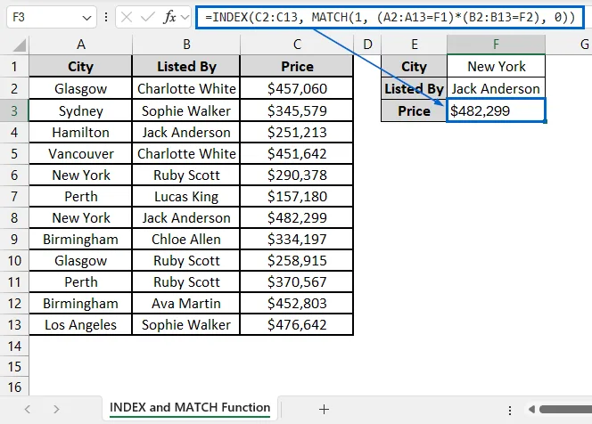
Task: Click the sheet tab bar options dots
Action: click(x=510, y=410)
